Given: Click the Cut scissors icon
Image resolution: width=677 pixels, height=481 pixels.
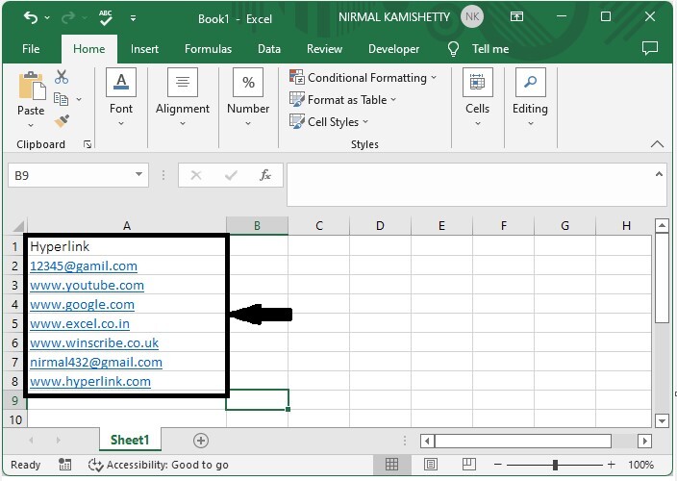Looking at the screenshot, I should (x=62, y=77).
